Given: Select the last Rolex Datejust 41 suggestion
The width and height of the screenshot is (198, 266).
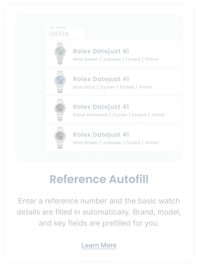Looking at the screenshot, I should [x=114, y=138].
